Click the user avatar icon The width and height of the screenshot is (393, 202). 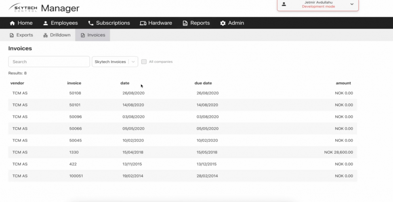pos(284,4)
